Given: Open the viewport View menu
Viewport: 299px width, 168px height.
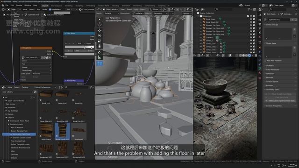Looking at the screenshot, I should pyautogui.click(x=122, y=9).
